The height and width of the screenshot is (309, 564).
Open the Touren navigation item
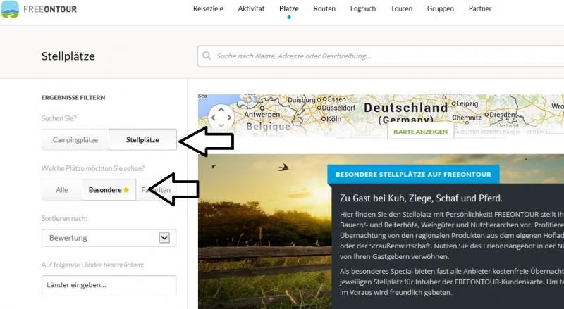tap(401, 8)
